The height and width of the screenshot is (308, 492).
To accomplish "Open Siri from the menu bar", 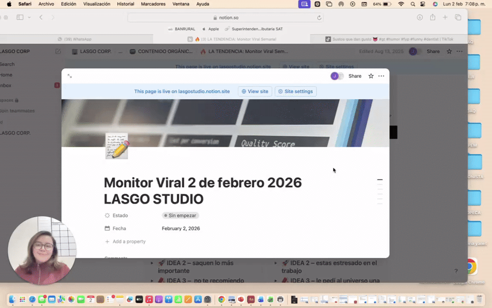I will point(435,4).
